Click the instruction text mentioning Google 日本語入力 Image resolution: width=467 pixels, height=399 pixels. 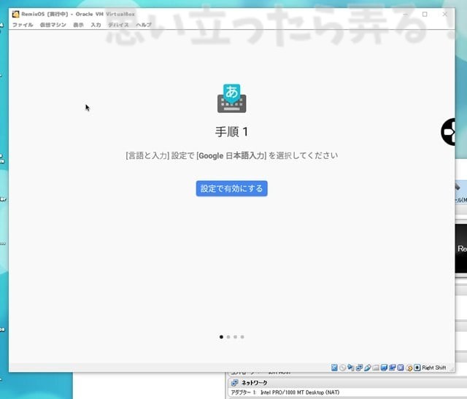(232, 155)
